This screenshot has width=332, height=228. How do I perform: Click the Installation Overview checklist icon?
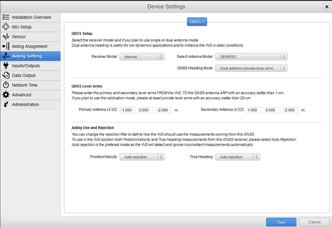[6, 17]
